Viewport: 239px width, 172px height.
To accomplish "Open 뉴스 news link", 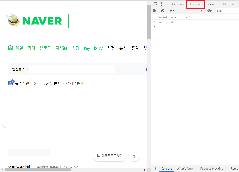I will click(x=123, y=48).
